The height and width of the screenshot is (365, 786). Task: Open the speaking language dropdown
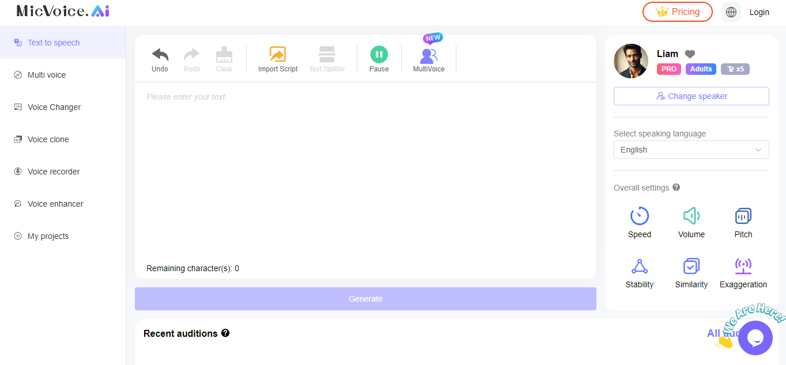click(x=691, y=150)
